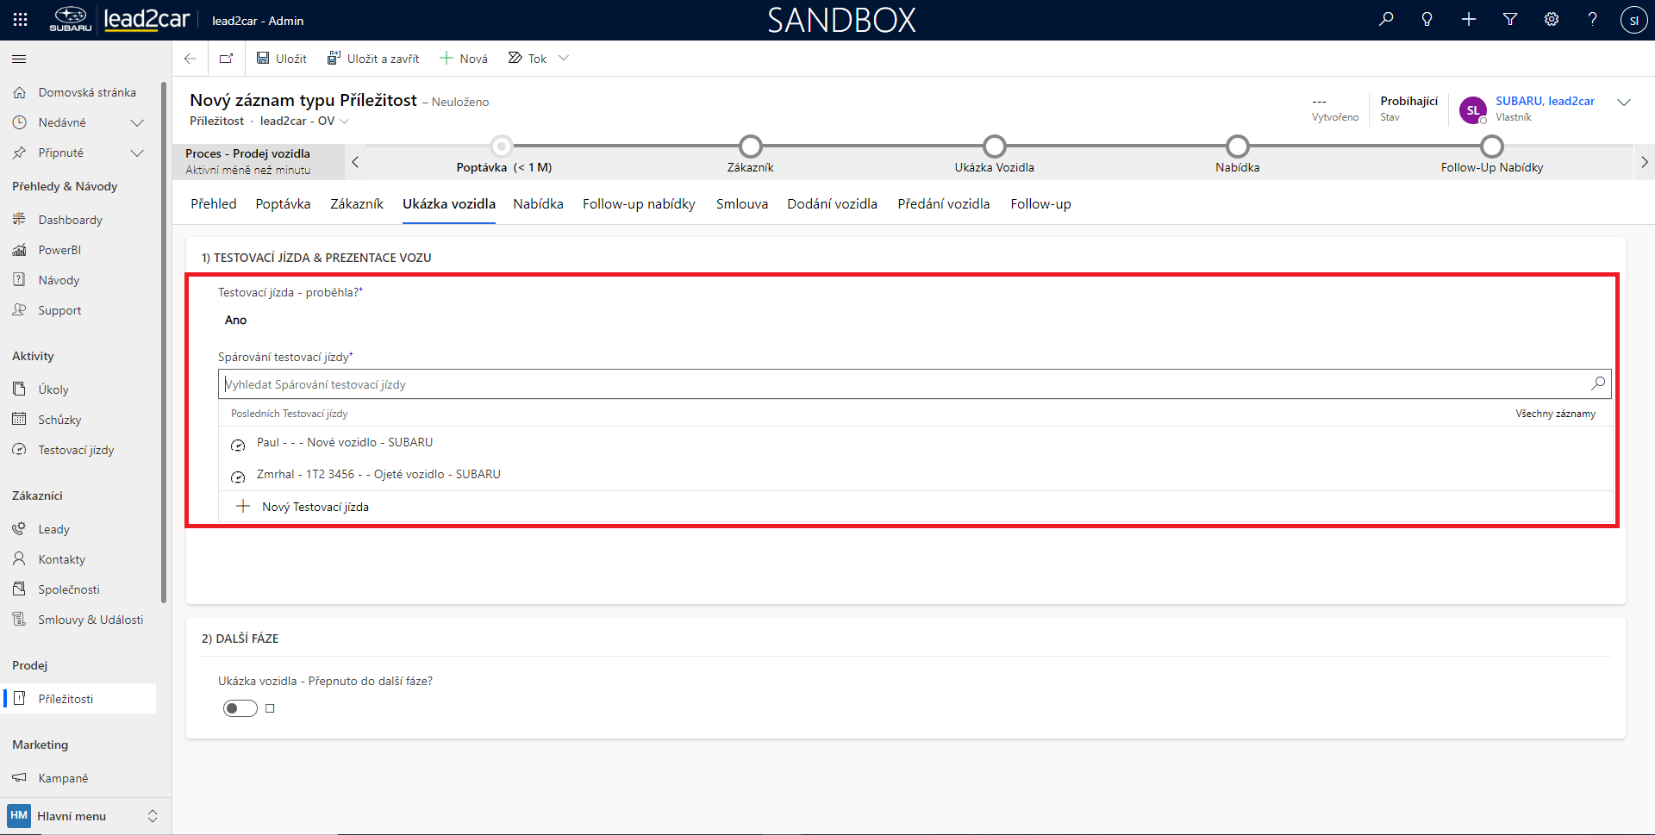Switch to the Nabídka tab
The image size is (1655, 835).
(538, 204)
